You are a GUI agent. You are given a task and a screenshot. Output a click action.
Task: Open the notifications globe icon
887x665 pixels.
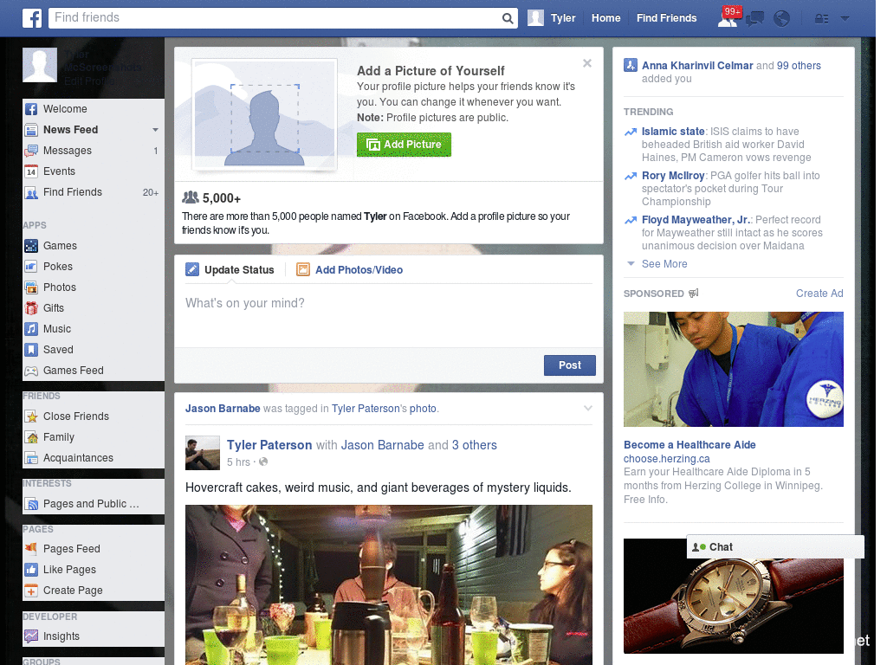pos(782,19)
